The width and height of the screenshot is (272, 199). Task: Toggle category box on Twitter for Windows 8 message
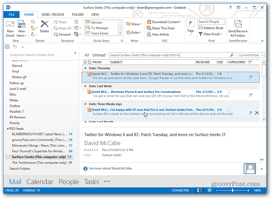point(229,74)
